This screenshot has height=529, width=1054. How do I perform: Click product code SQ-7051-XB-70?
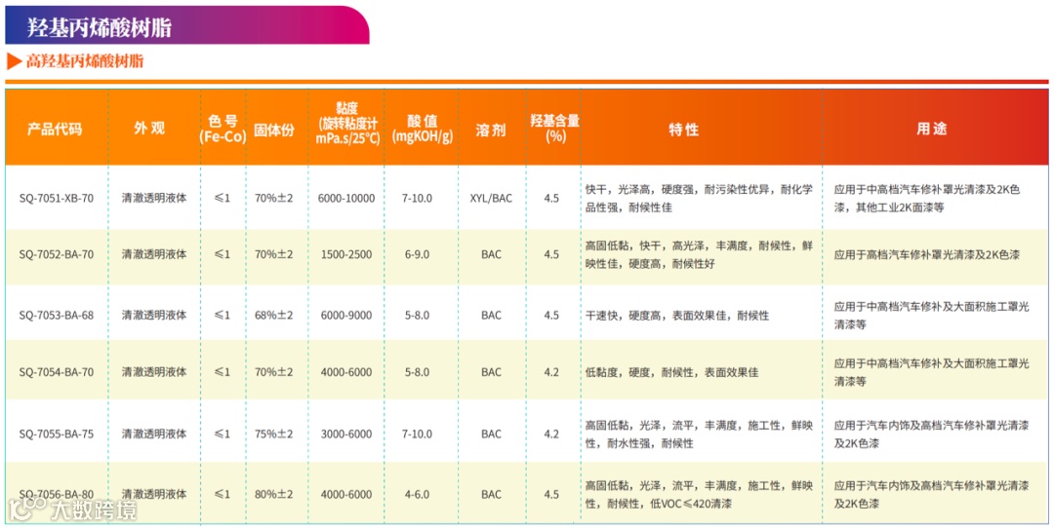57,199
